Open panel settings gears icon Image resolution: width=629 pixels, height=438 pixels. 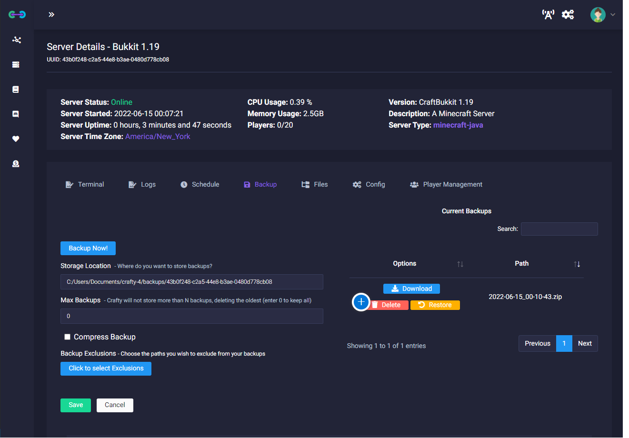click(568, 15)
